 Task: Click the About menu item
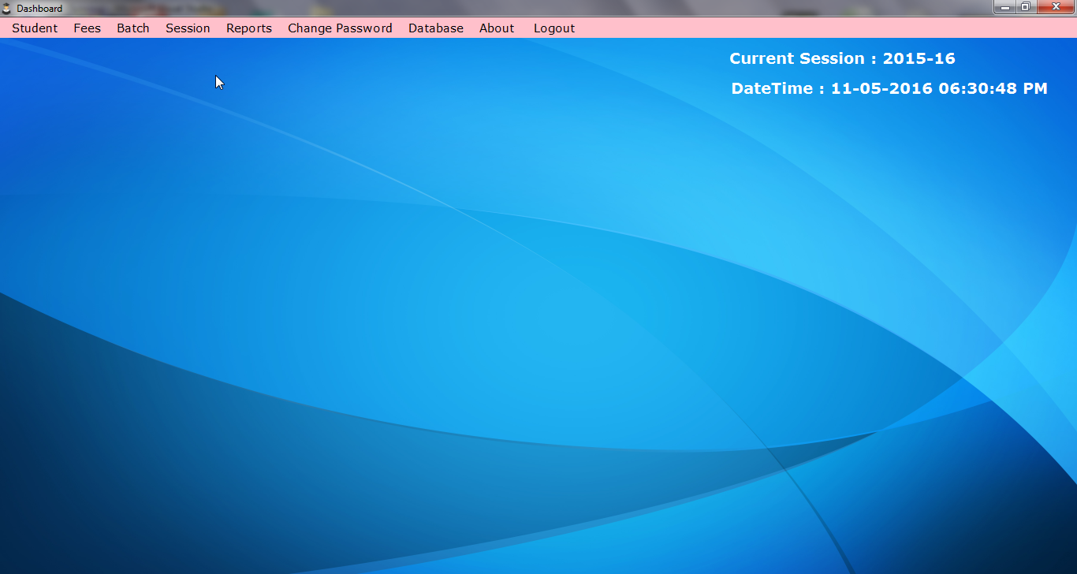[497, 28]
